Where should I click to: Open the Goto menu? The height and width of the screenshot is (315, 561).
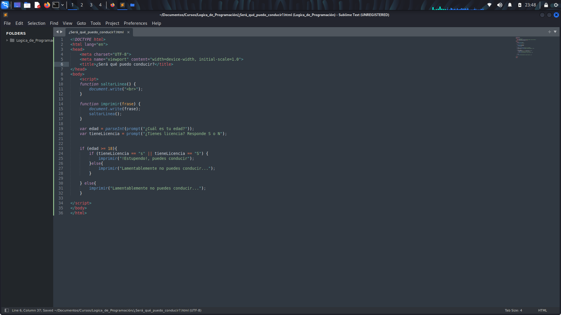tap(81, 23)
